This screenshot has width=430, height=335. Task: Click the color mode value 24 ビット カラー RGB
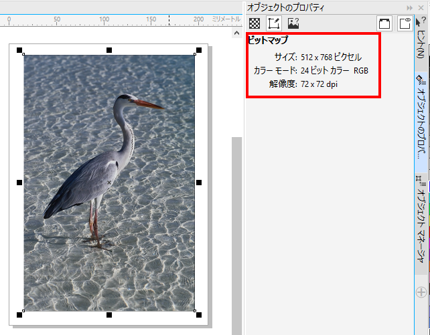click(334, 70)
